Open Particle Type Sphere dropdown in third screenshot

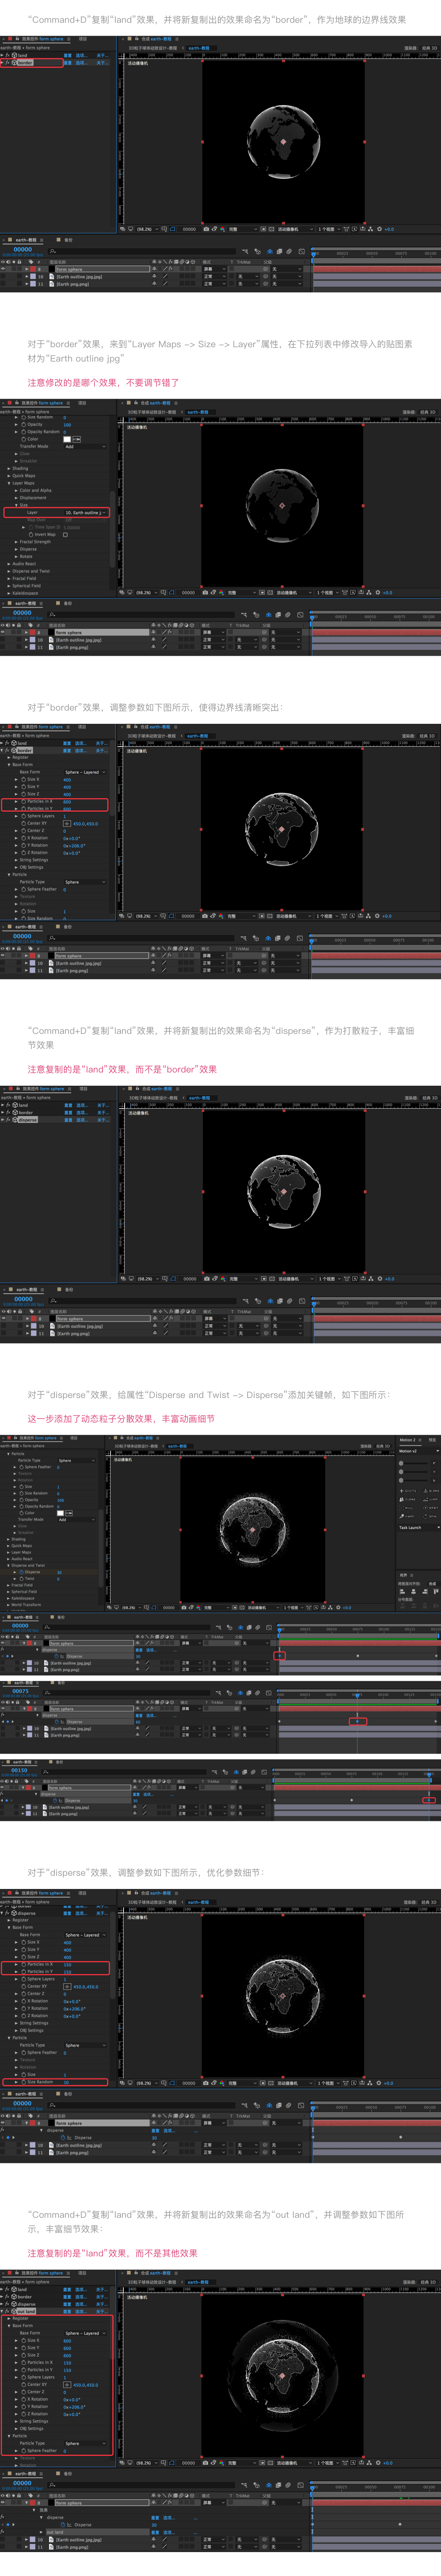point(84,882)
